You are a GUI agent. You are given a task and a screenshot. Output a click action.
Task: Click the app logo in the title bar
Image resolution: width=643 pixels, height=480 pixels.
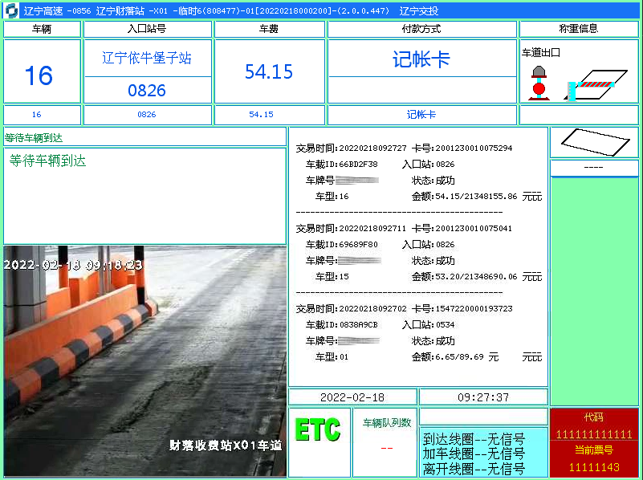(x=11, y=10)
